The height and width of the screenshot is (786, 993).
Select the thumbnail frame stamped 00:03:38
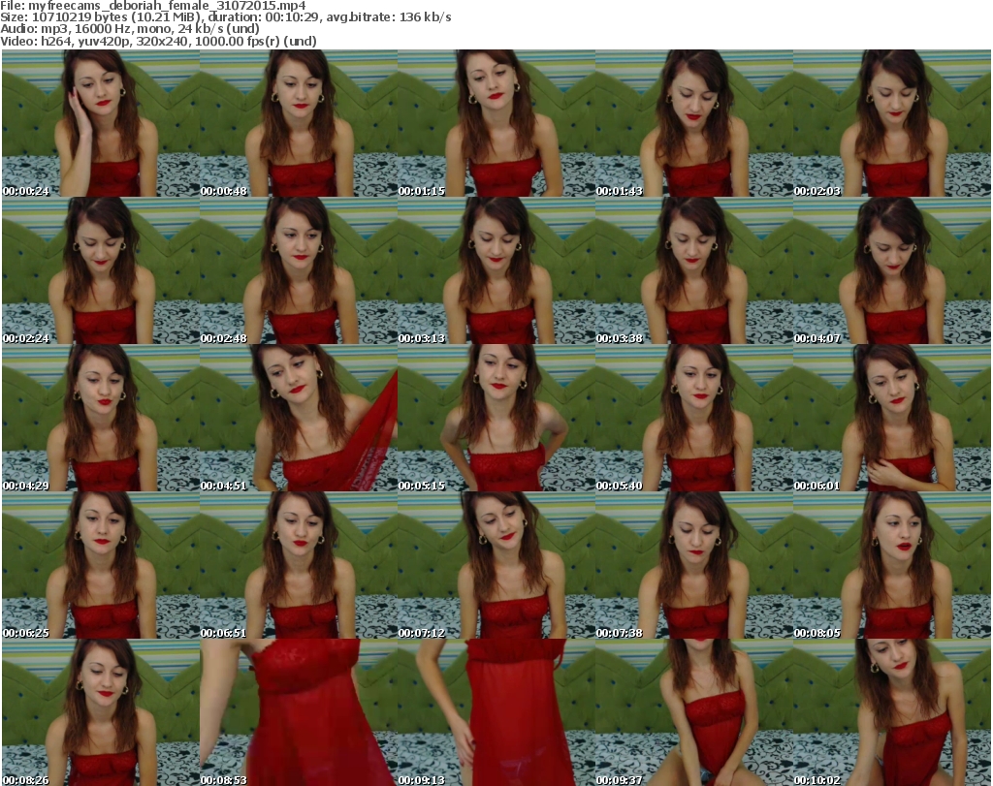click(x=694, y=270)
